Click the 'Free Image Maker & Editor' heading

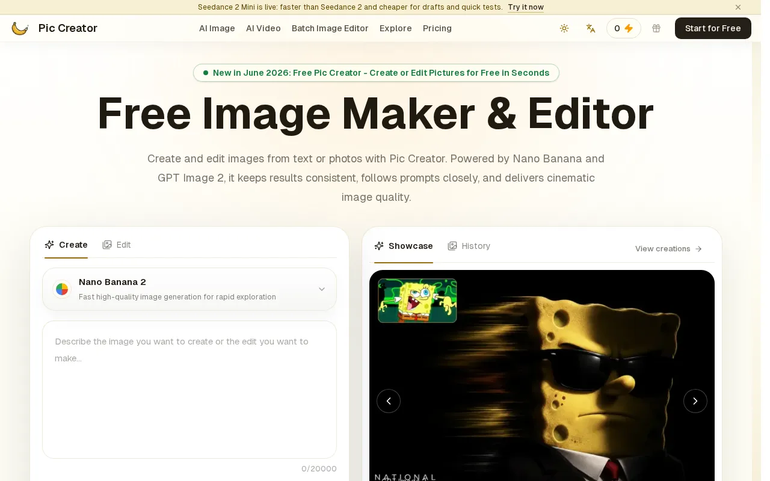click(x=376, y=114)
